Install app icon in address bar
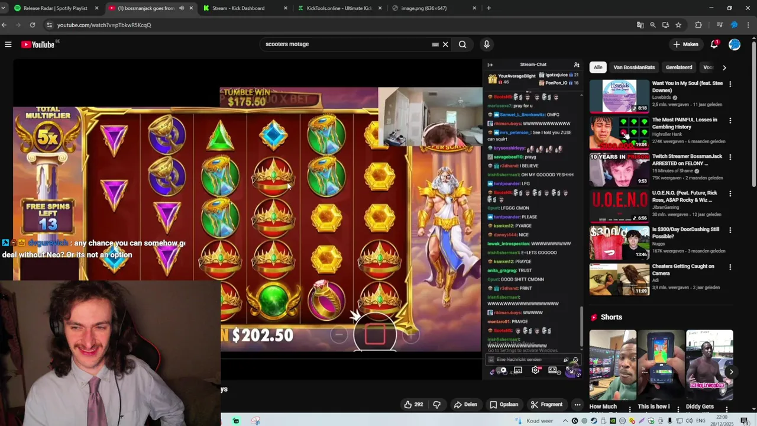Image resolution: width=757 pixels, height=426 pixels. pos(665,25)
